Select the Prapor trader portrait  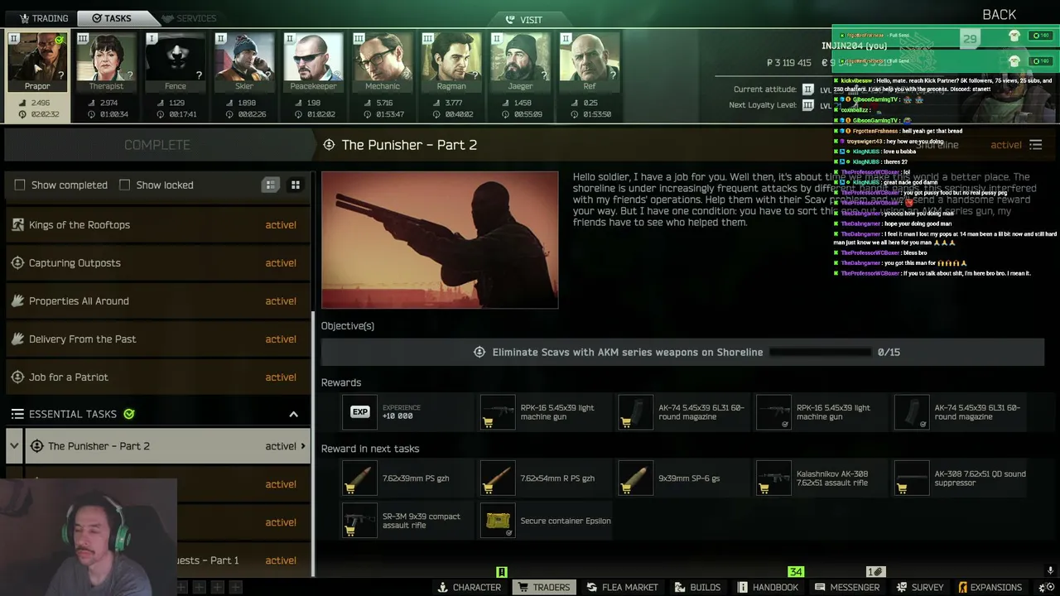point(37,63)
